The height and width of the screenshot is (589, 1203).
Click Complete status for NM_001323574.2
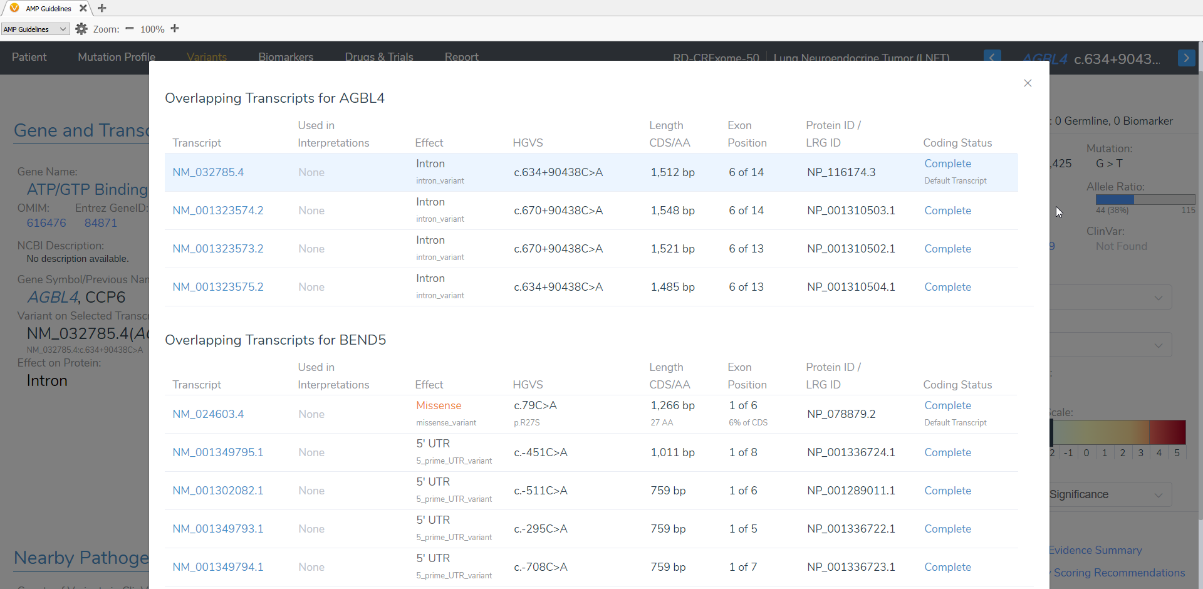(947, 211)
